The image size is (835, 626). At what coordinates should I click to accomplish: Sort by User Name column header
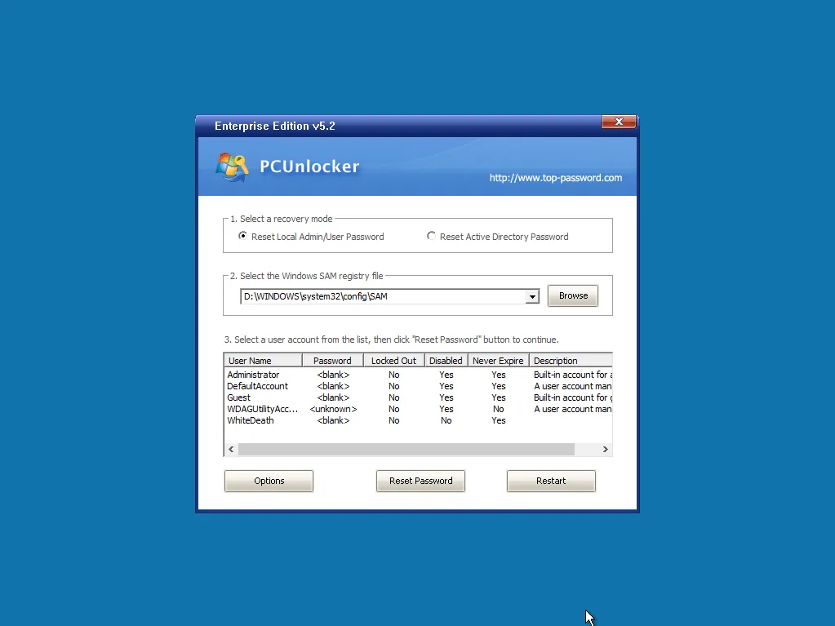coord(263,361)
